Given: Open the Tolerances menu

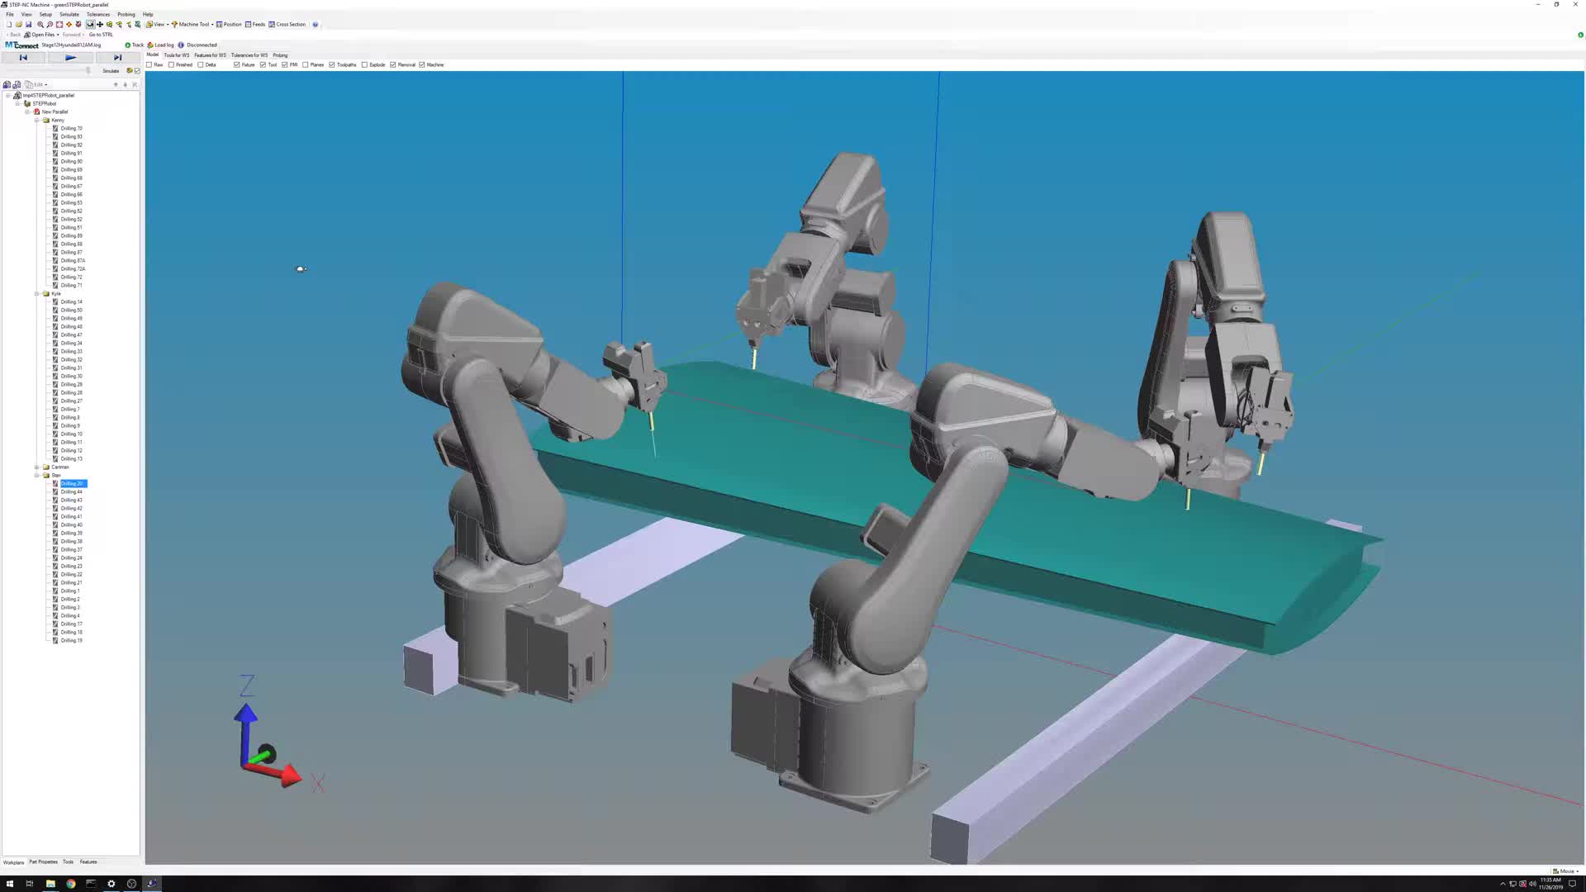Looking at the screenshot, I should [x=97, y=14].
